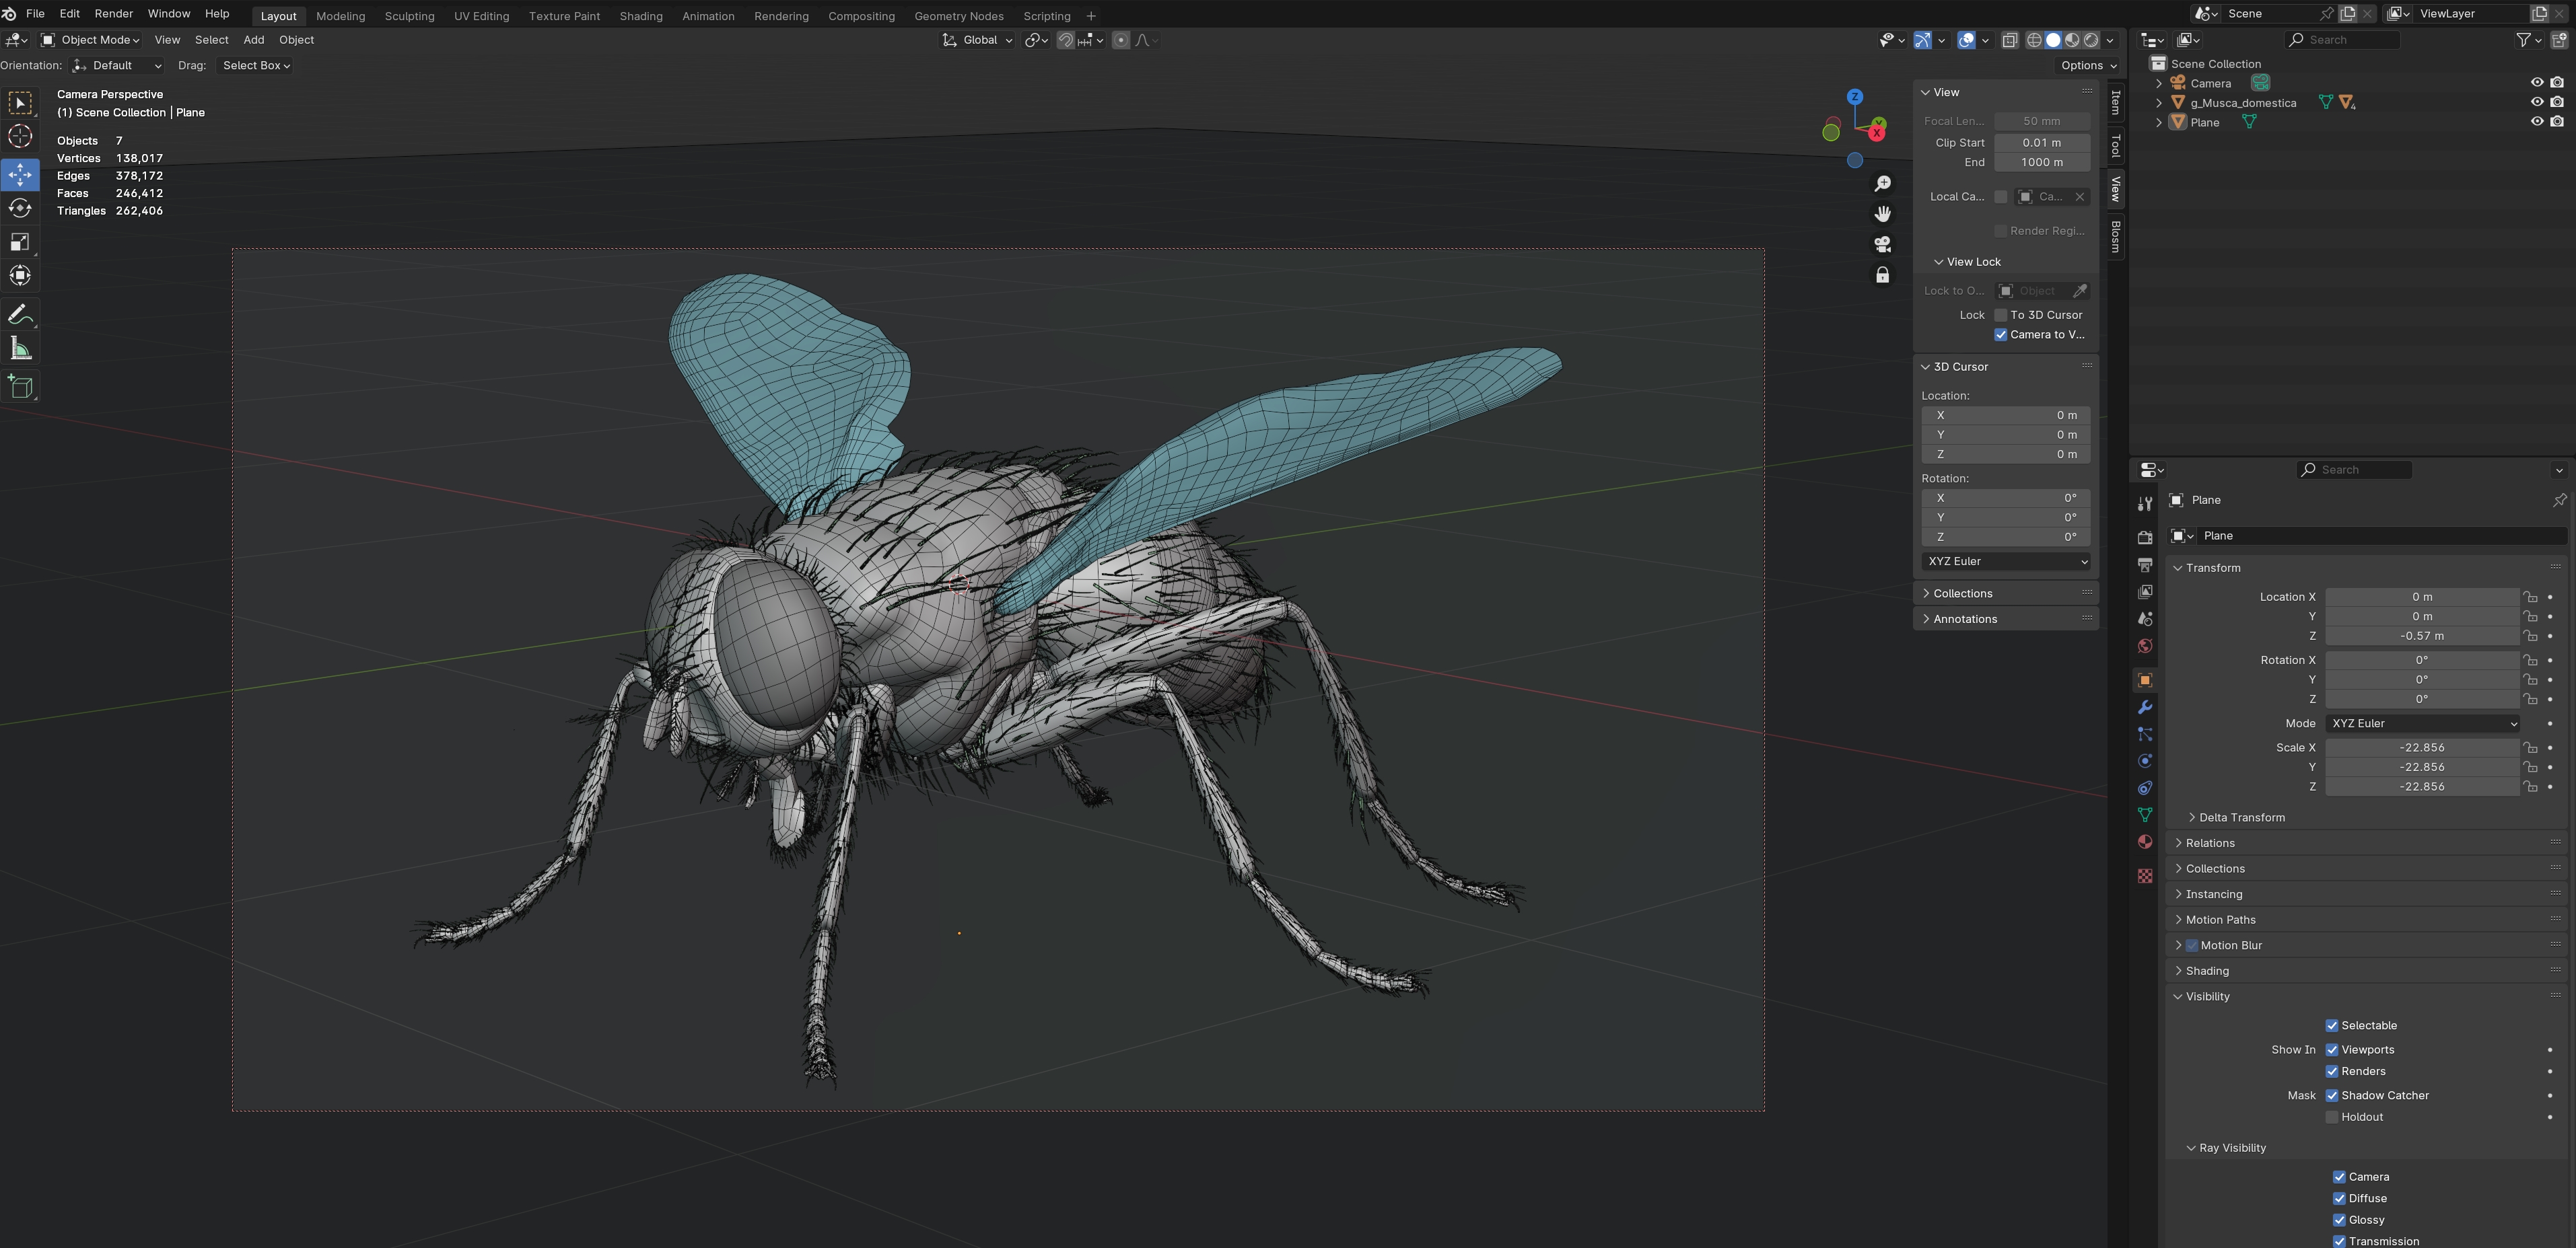Screen dimensions: 2576x1248
Task: Toggle camera view icon in viewport
Action: pyautogui.click(x=1882, y=245)
